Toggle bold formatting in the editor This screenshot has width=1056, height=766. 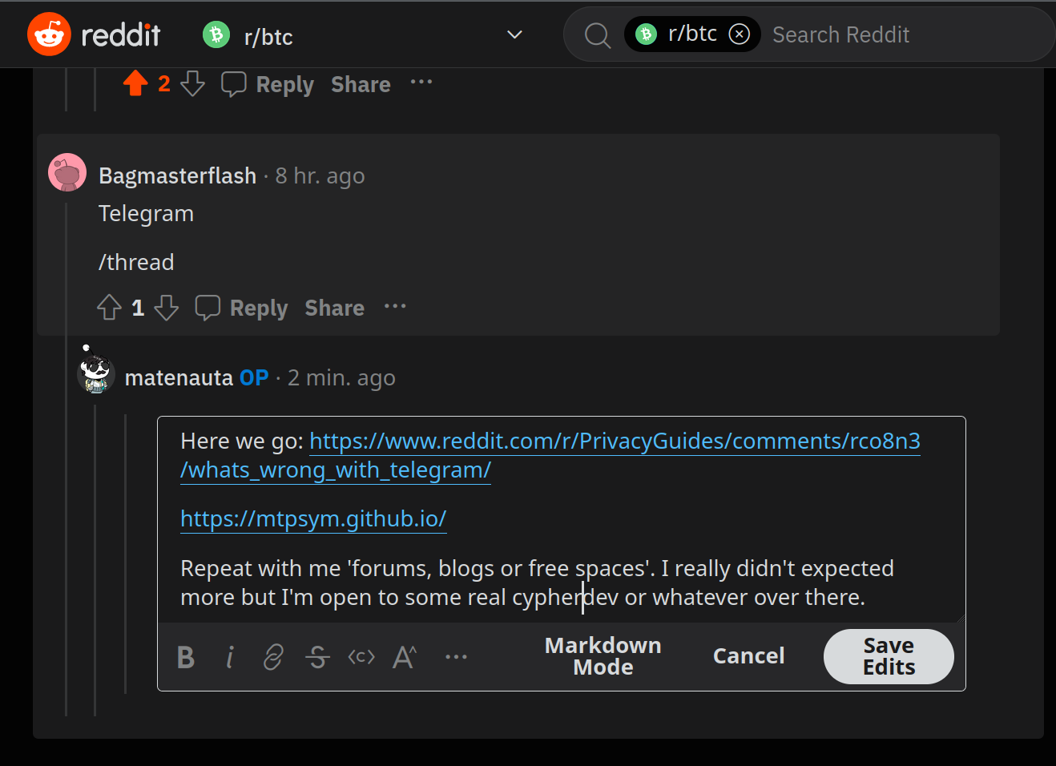click(x=186, y=657)
